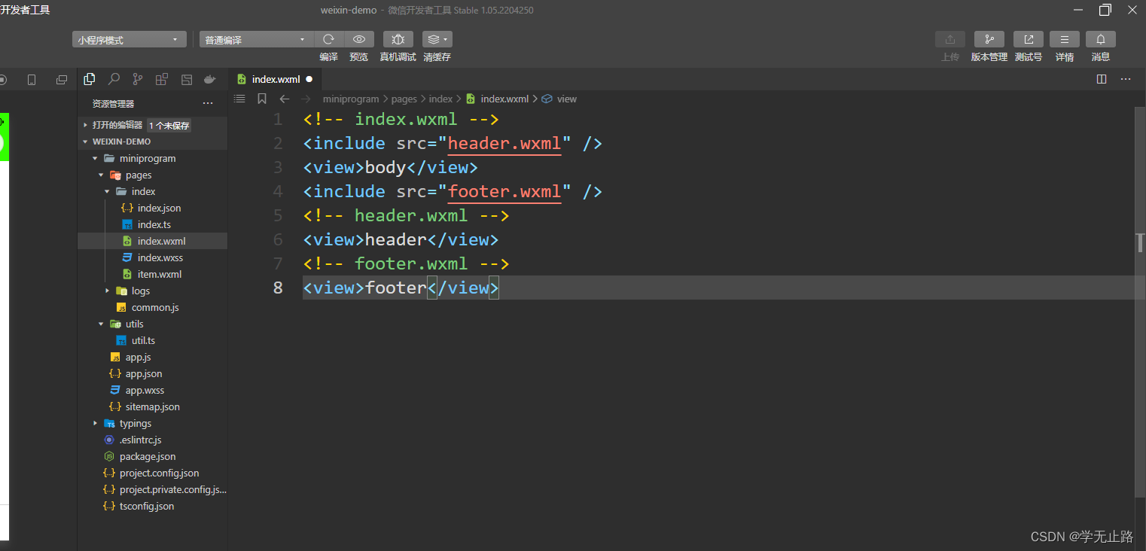
Task: Open the Messages bell icon
Action: (1101, 39)
